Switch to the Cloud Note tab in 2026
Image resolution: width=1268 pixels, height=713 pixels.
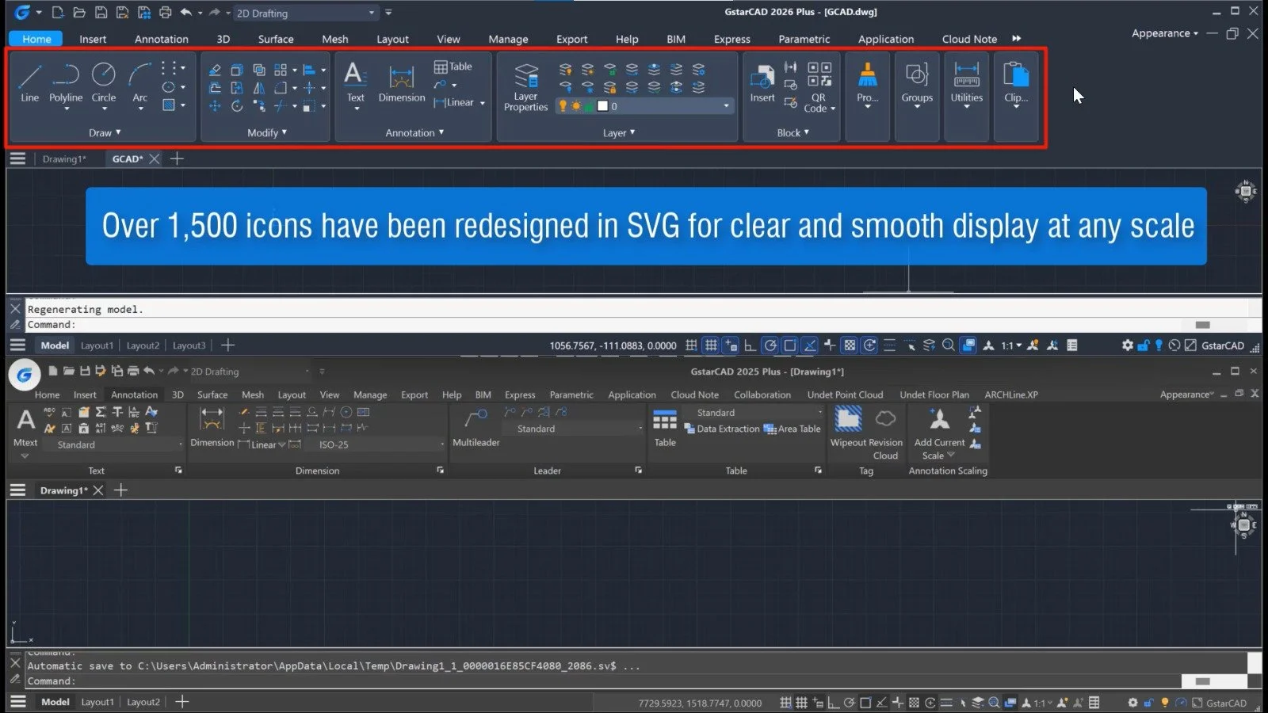969,39
